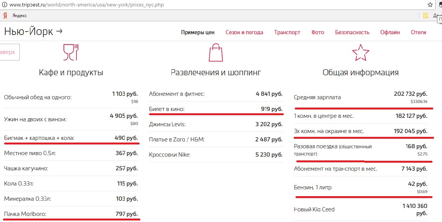This screenshot has height=222, width=442.
Task: Click the shopping bag icon
Action: coord(216,52)
